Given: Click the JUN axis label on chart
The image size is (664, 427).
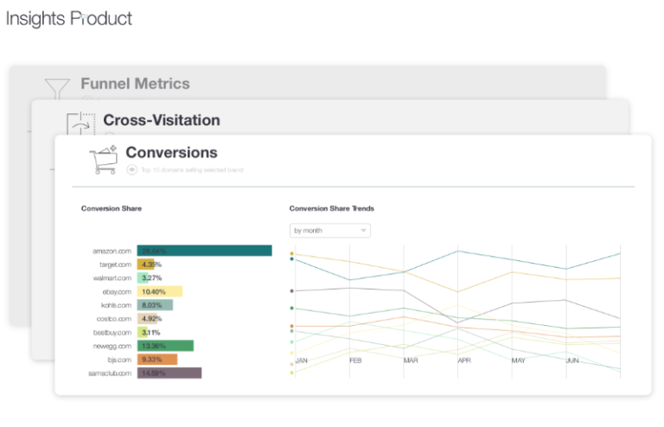Looking at the screenshot, I should point(572,360).
